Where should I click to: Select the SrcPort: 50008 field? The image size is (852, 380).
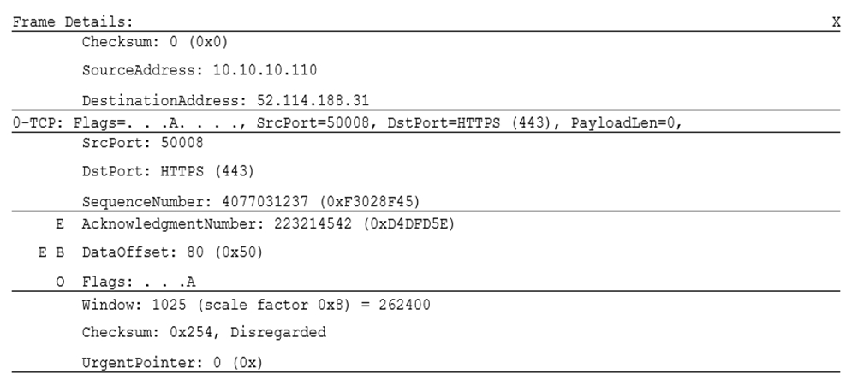143,143
